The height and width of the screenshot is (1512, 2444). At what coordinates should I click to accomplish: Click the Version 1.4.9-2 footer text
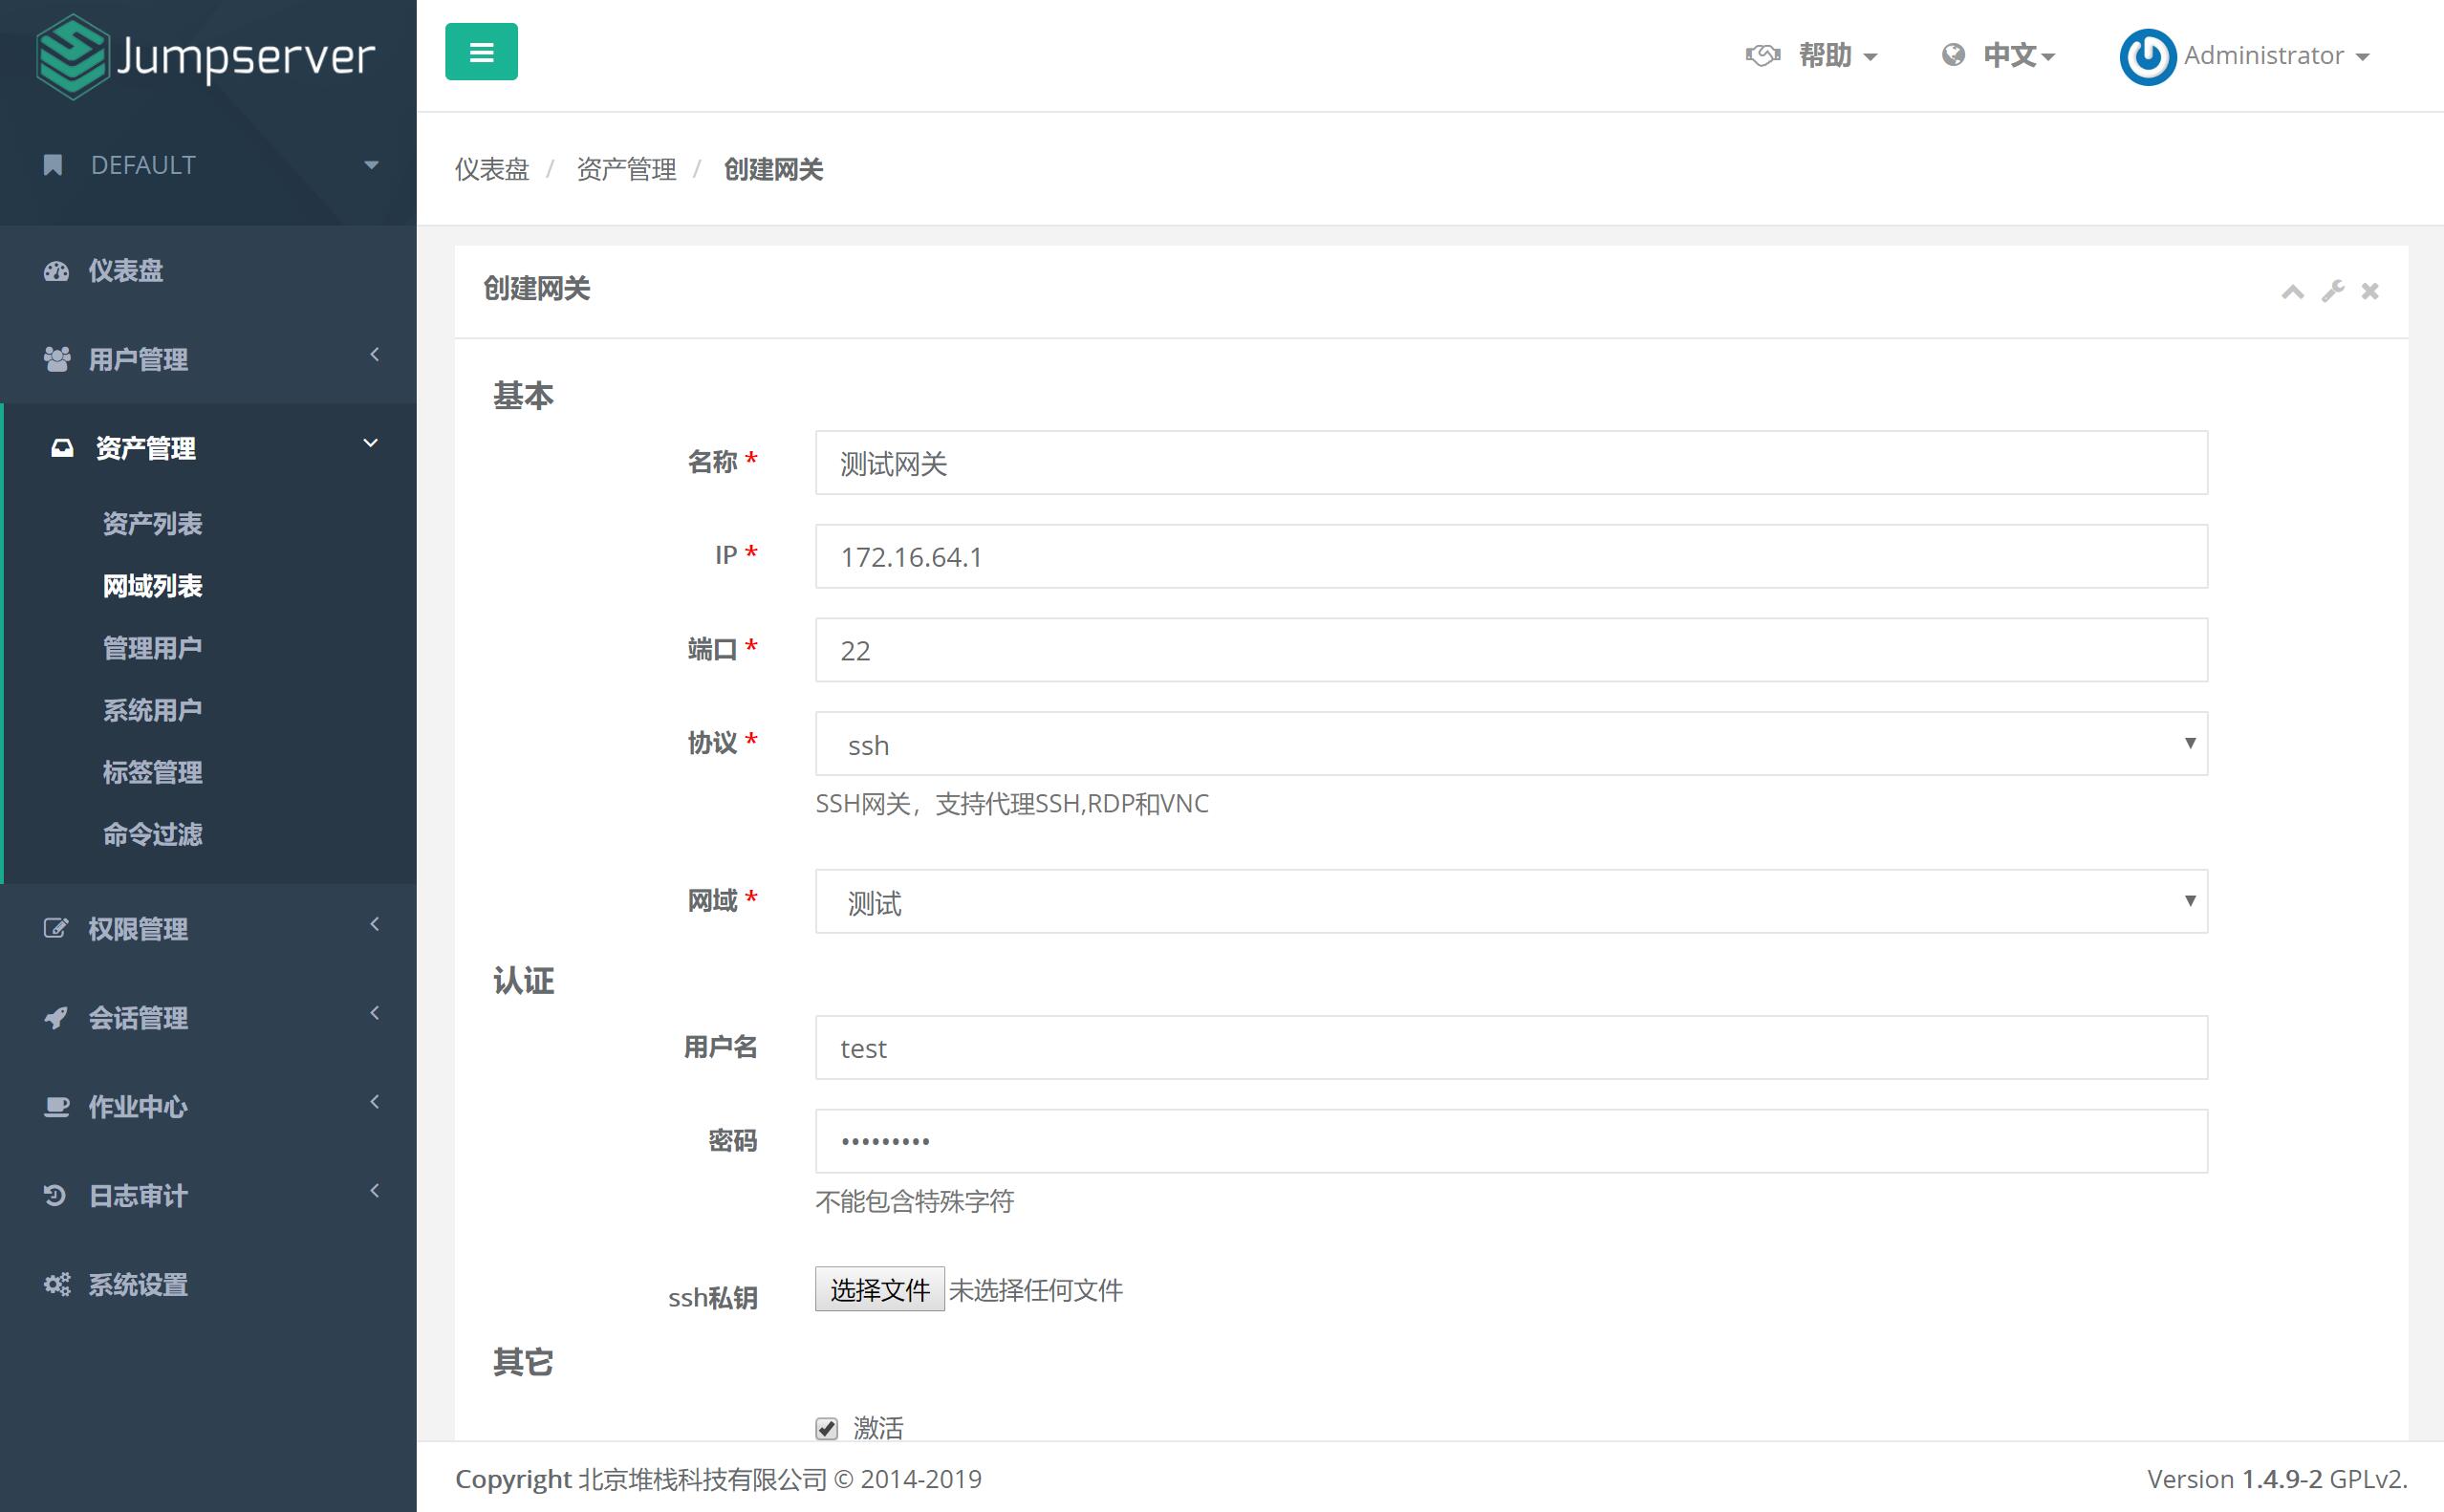click(x=2277, y=1479)
